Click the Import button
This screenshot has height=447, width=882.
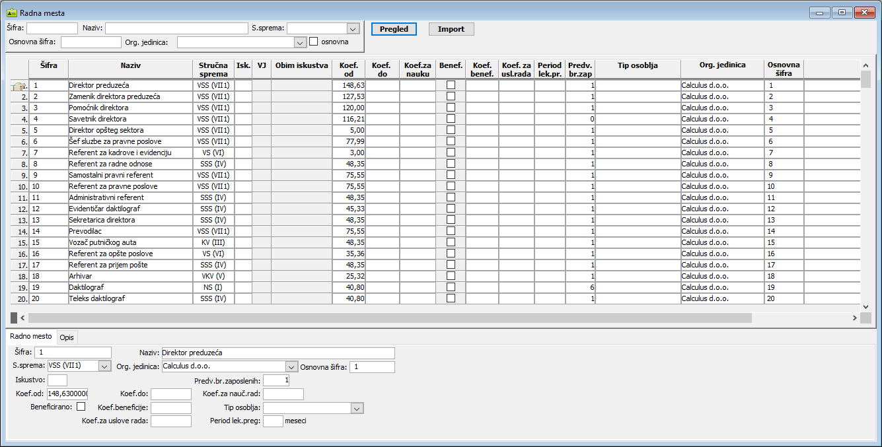(x=451, y=29)
